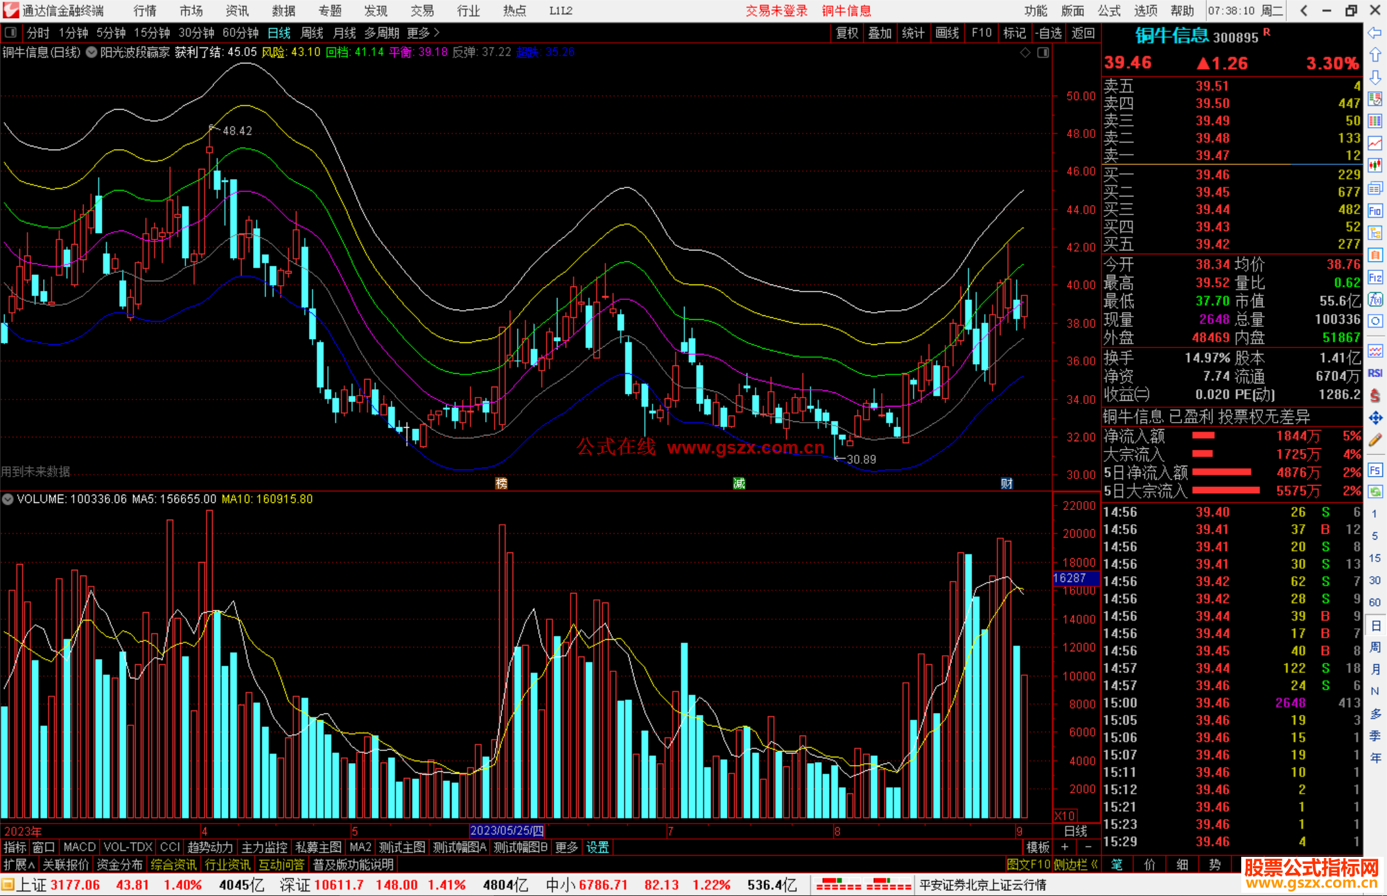The width and height of the screenshot is (1387, 896).
Task: Toggle the main chart indicator round button
Action: 92,53
